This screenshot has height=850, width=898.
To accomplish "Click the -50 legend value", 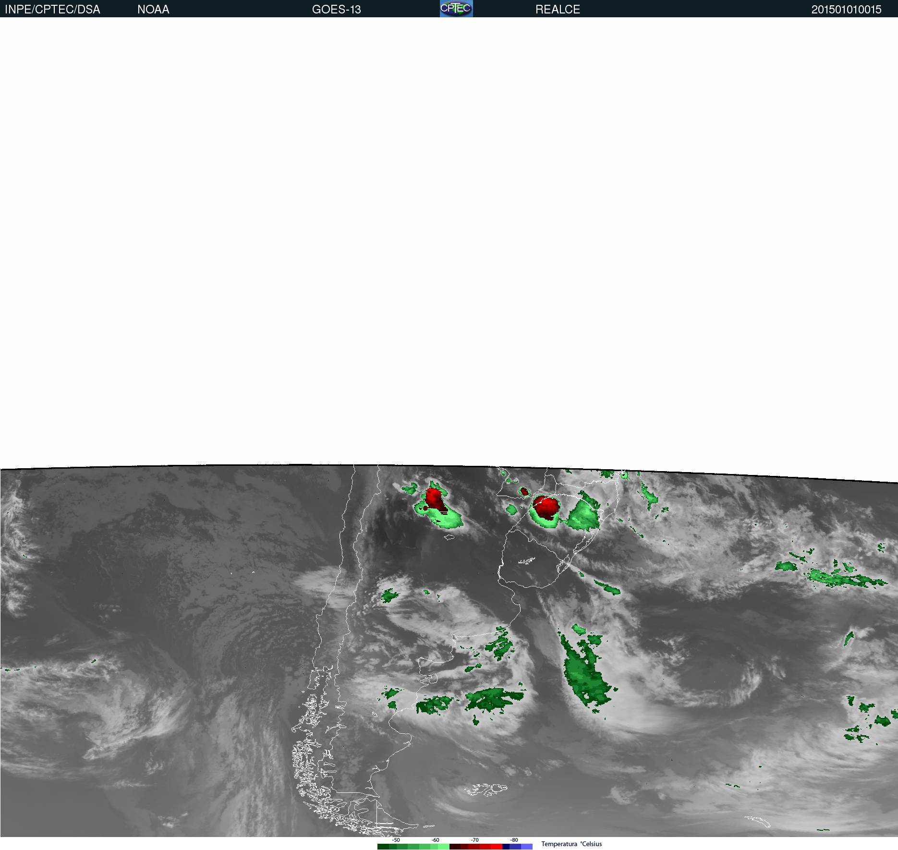I will coord(396,840).
